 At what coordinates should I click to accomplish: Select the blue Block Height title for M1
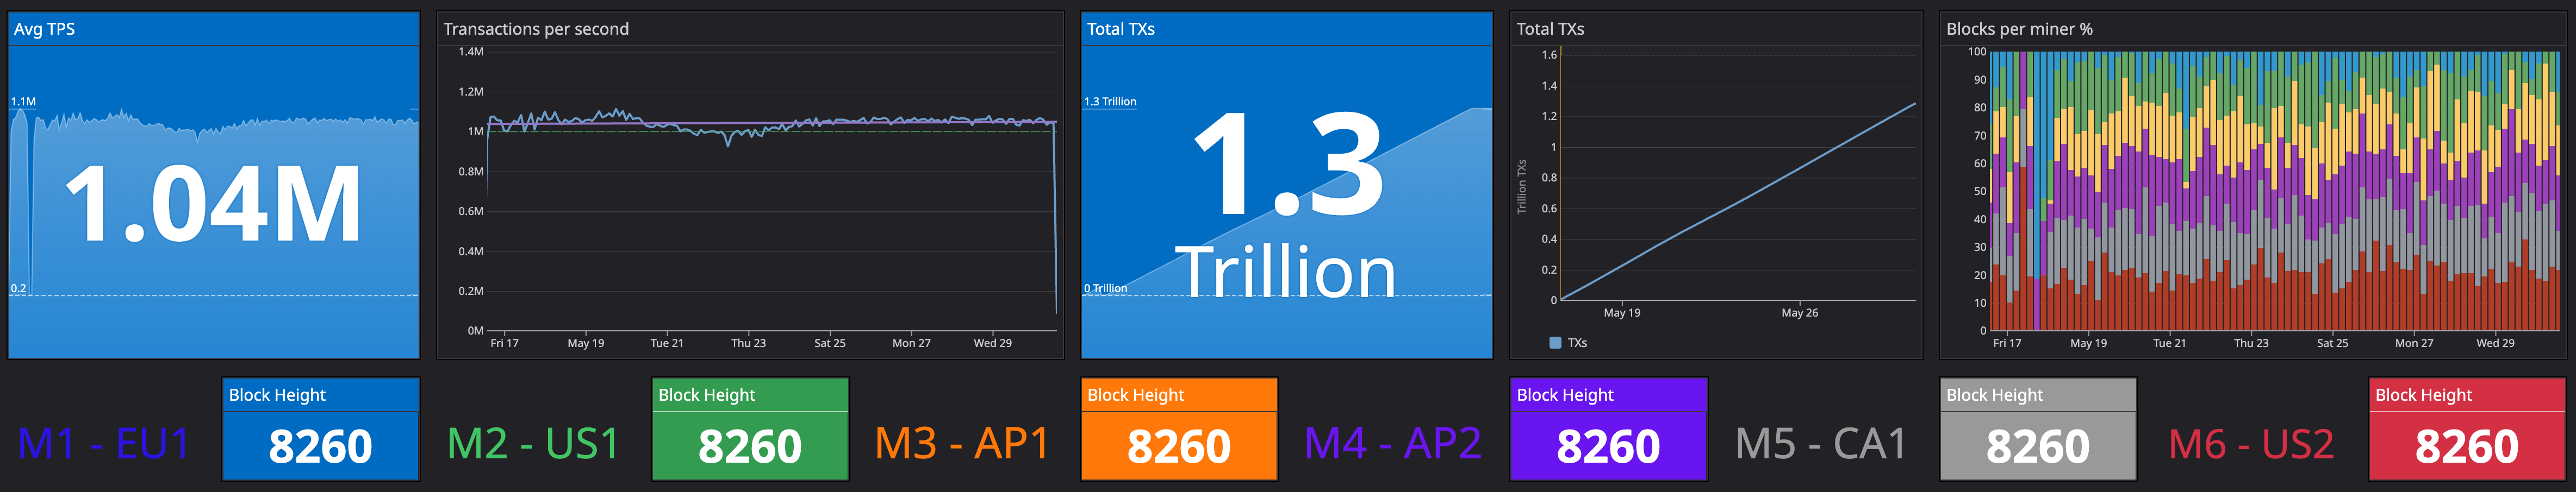277,395
